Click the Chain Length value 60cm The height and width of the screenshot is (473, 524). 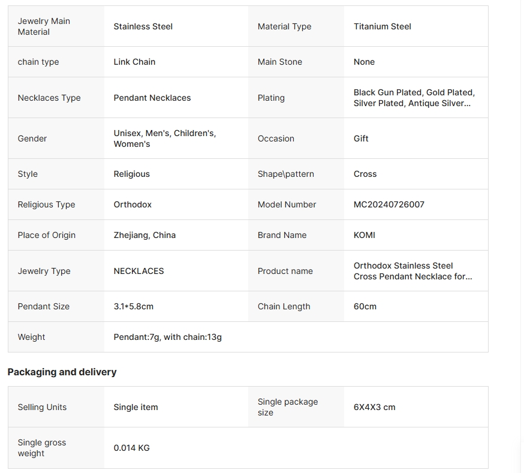[x=365, y=306]
